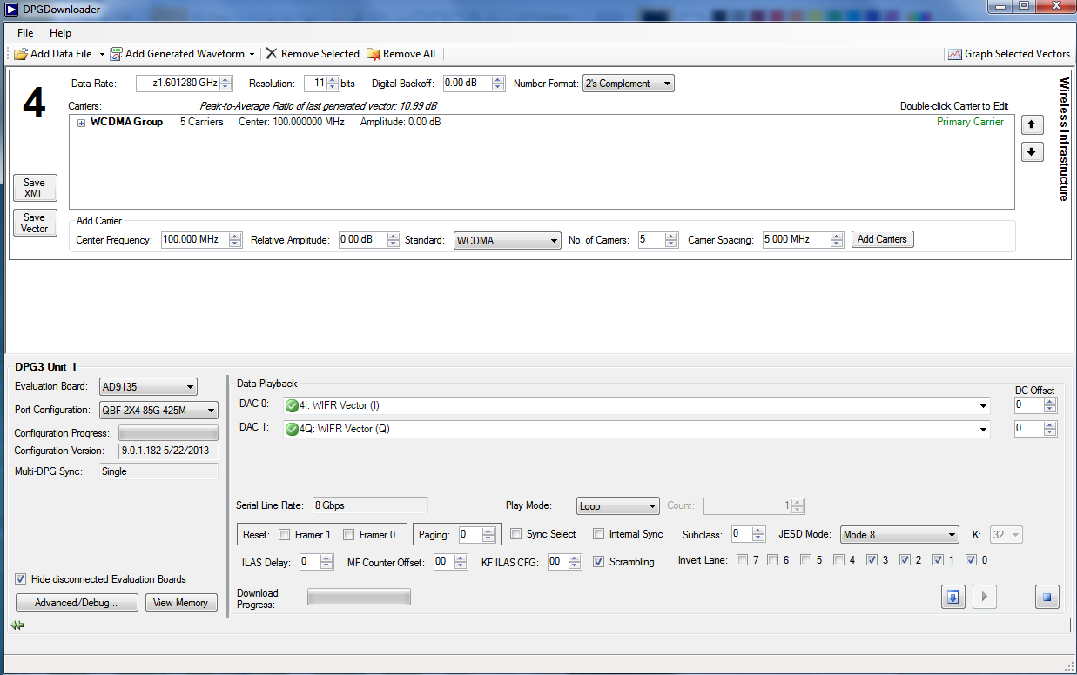Screen dimensions: 1077x675
Task: Click the Remove All toolbar icon
Action: coord(374,54)
